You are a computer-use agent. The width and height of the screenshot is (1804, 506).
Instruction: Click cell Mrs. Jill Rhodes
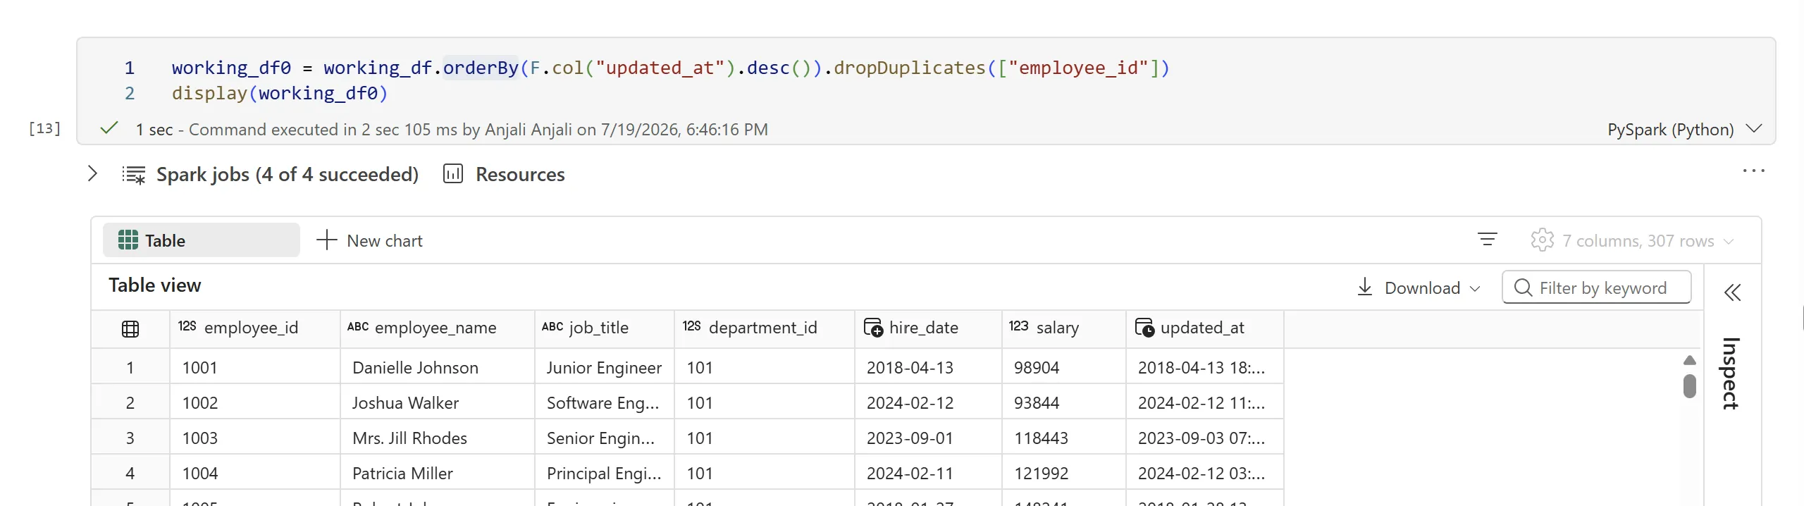437,438
